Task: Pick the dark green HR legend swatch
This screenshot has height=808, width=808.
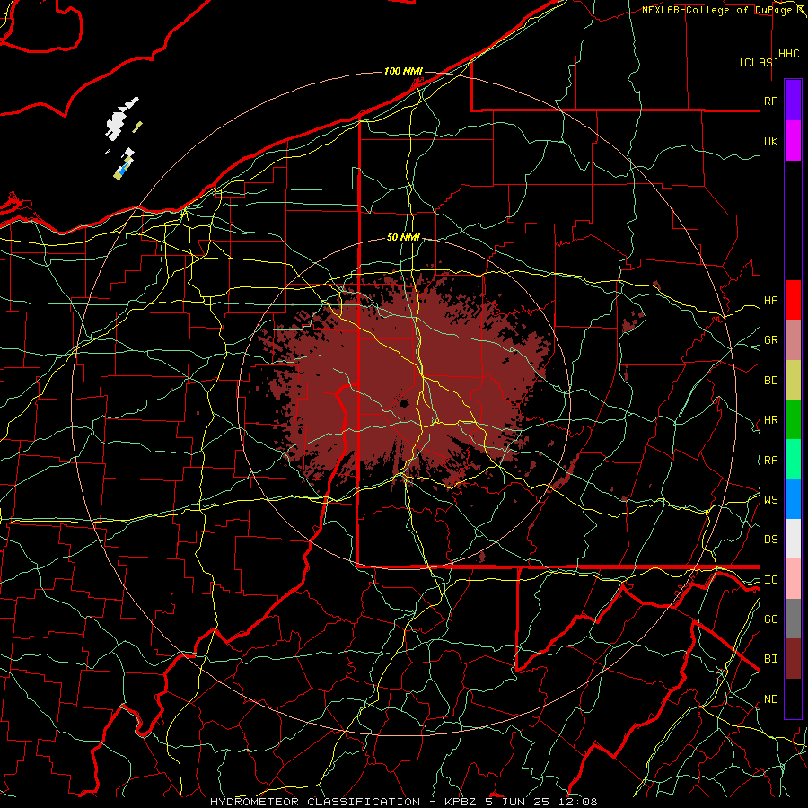Action: coord(793,420)
